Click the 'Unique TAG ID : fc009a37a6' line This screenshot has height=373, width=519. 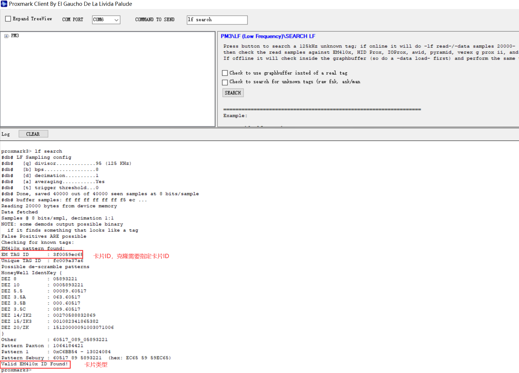42,261
